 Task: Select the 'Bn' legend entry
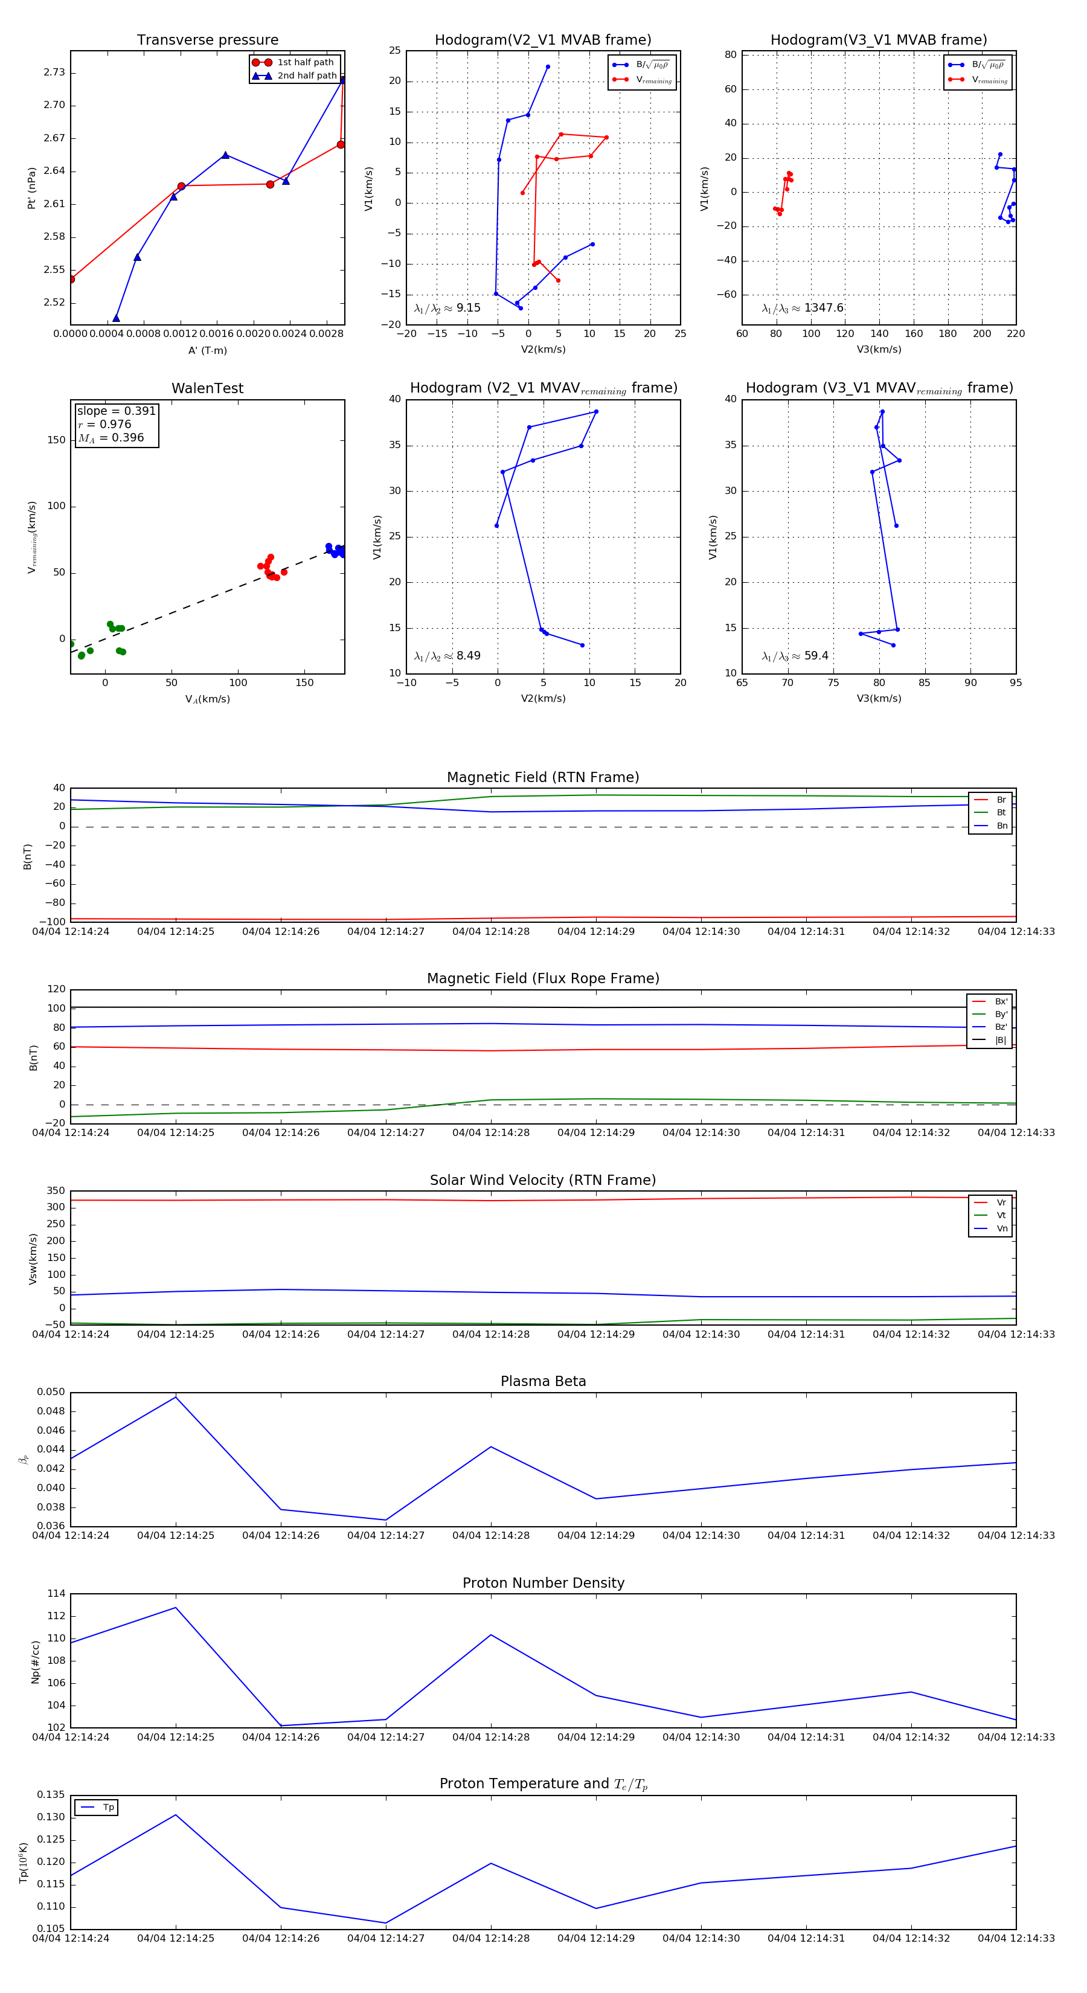990,826
